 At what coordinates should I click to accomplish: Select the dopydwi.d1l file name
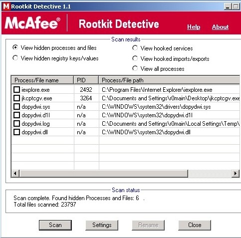click(35, 115)
